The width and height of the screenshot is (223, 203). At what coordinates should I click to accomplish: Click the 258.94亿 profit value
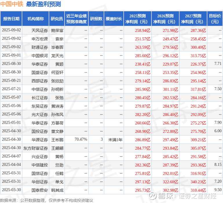pos(143,30)
